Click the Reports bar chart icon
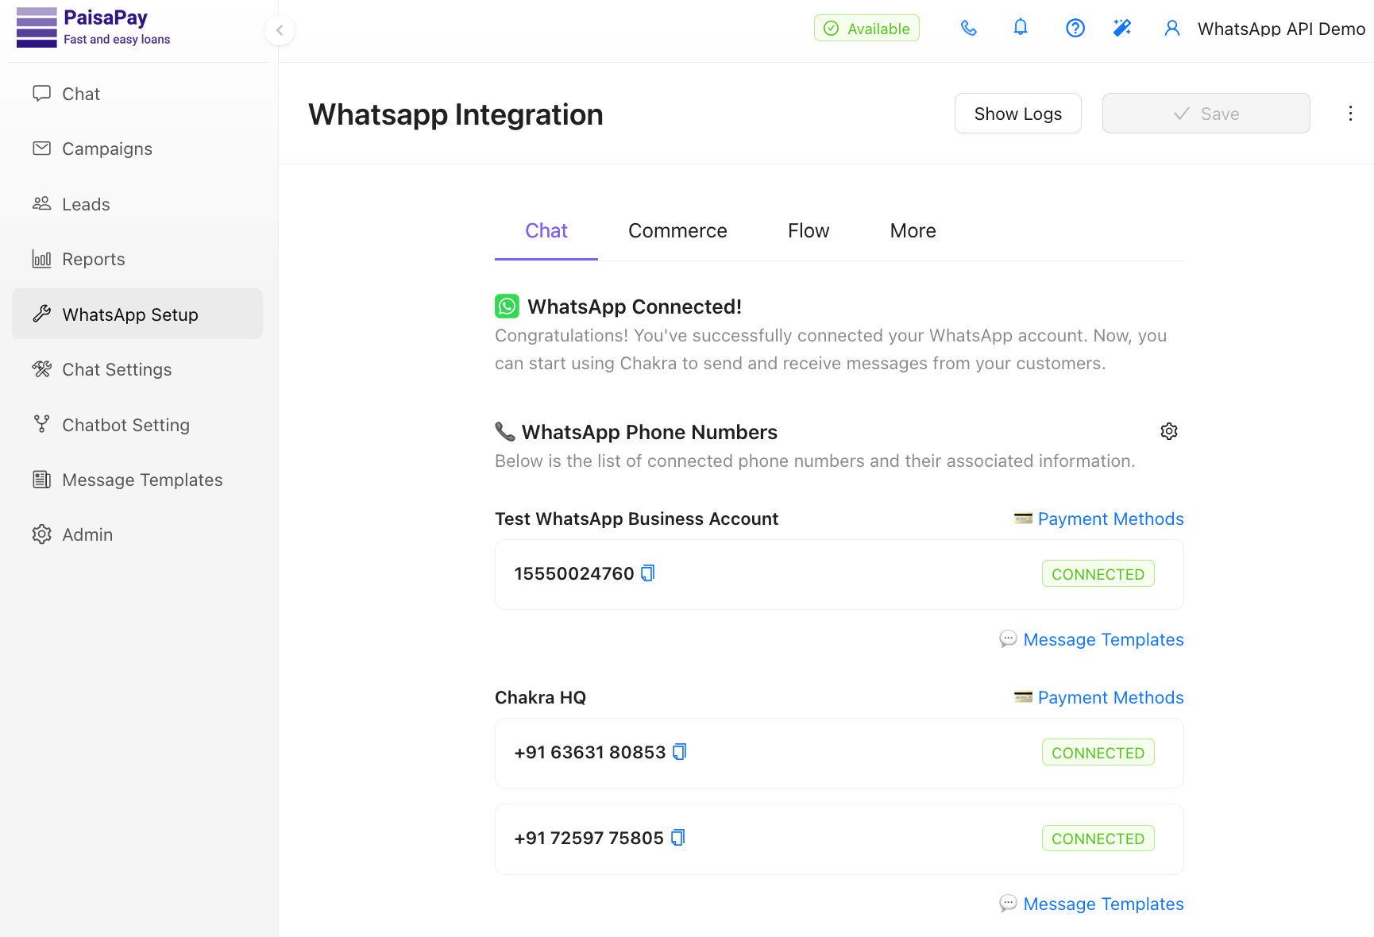 [x=42, y=259]
